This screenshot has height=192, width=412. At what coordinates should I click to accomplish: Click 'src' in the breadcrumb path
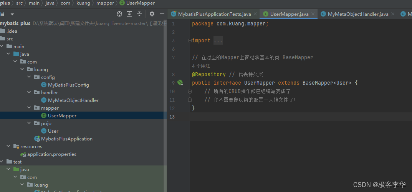click(x=20, y=3)
